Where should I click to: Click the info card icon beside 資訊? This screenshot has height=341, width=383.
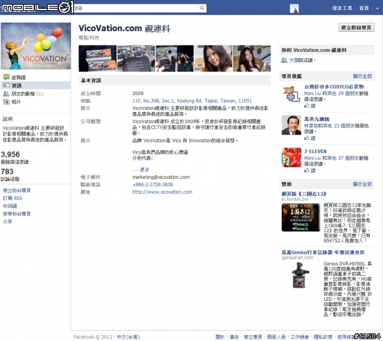click(x=6, y=85)
